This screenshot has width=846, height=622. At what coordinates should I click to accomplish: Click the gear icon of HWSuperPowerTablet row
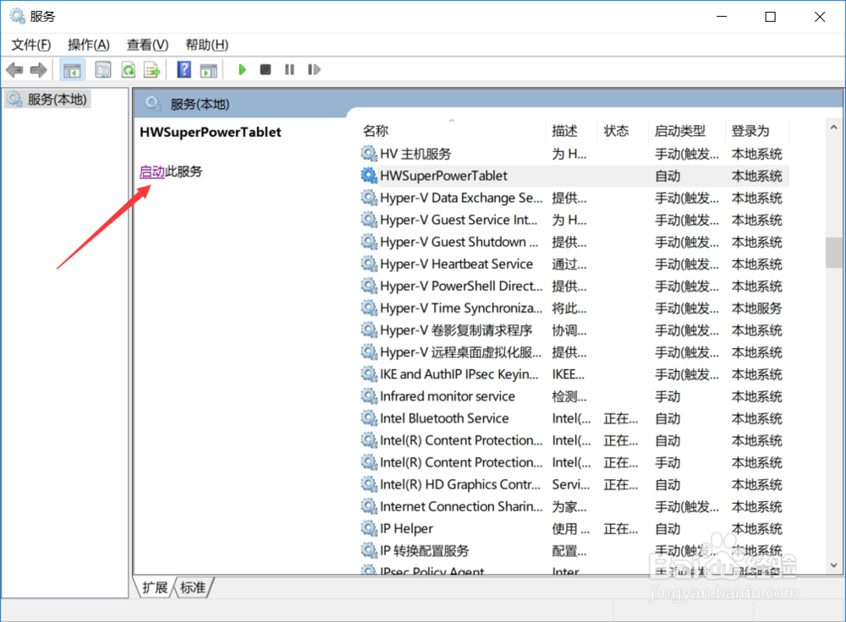click(369, 176)
